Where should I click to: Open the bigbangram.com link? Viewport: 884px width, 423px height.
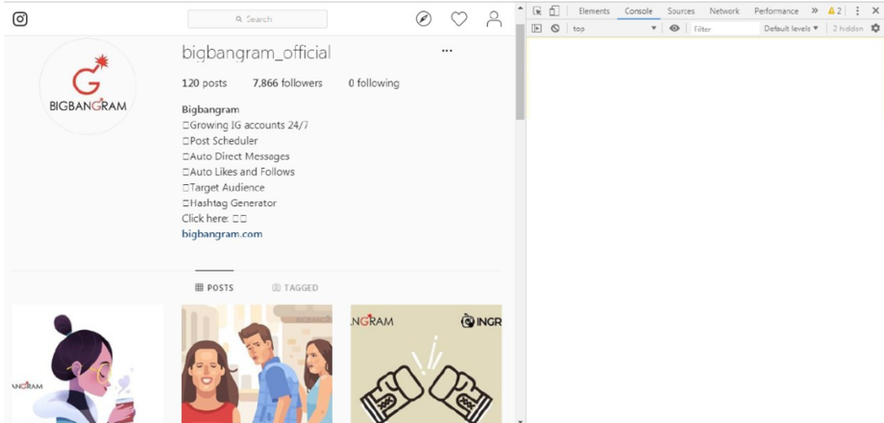coord(222,234)
